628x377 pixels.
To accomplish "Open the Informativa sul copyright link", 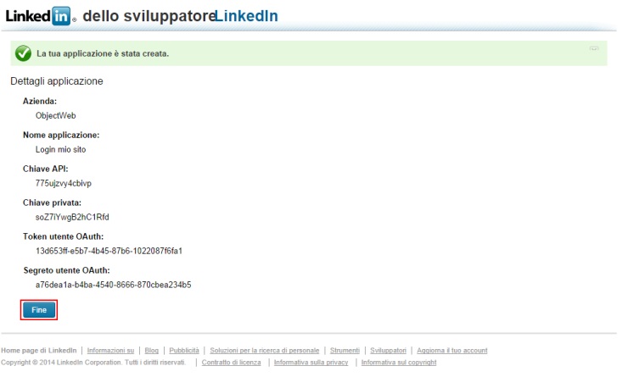I will pyautogui.click(x=398, y=363).
